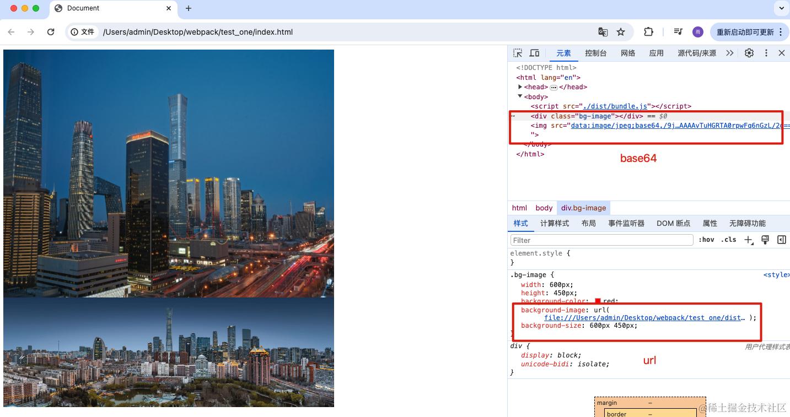Focus the styles Filter input
790x417 pixels.
(601, 240)
